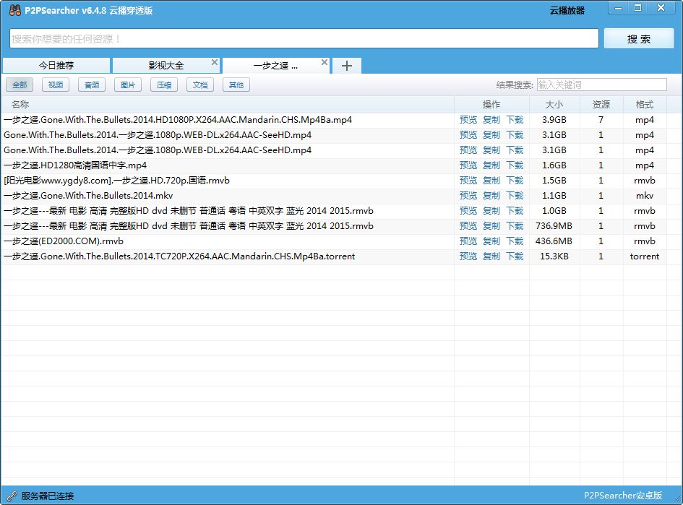Copy link for the mkv file
This screenshot has width=683, height=505.
(x=491, y=196)
